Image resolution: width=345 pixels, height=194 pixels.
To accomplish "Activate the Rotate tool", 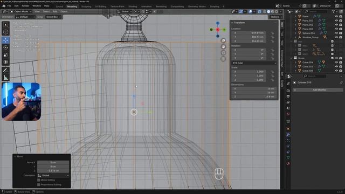I will coord(5,47).
